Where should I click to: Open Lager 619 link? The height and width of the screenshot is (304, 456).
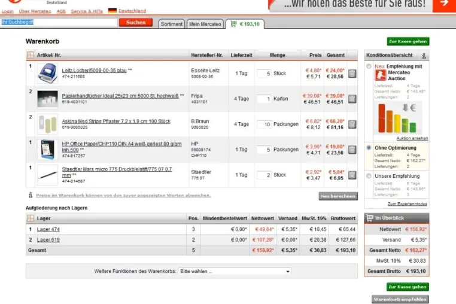pos(48,240)
